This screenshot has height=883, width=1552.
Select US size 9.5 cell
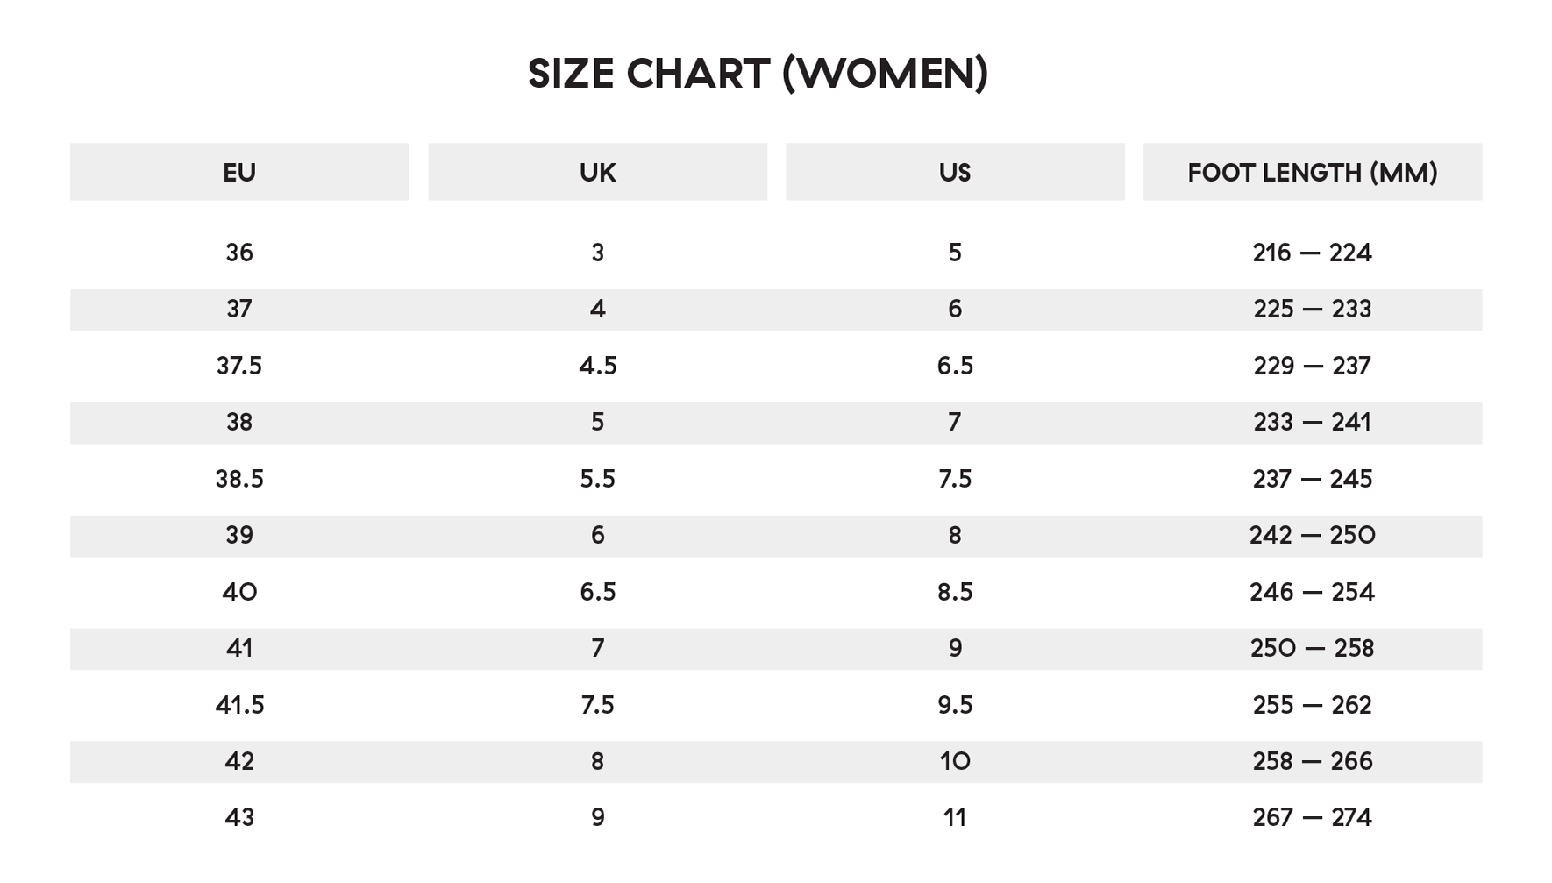point(955,705)
